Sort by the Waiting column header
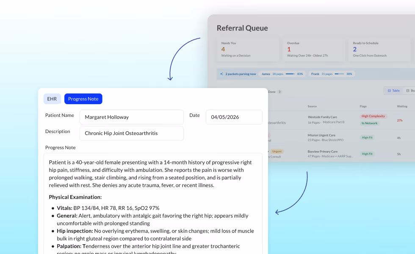The width and height of the screenshot is (415, 254). coord(402,106)
